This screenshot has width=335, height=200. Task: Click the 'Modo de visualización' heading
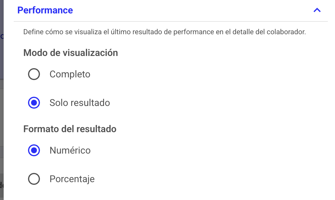tap(71, 53)
